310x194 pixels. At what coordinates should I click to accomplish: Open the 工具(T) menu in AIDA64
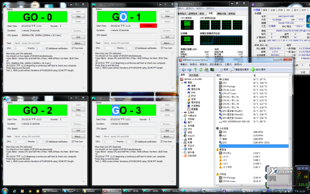(228, 65)
